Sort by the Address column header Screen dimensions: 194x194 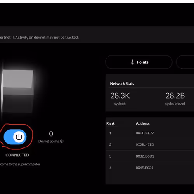tap(143, 123)
